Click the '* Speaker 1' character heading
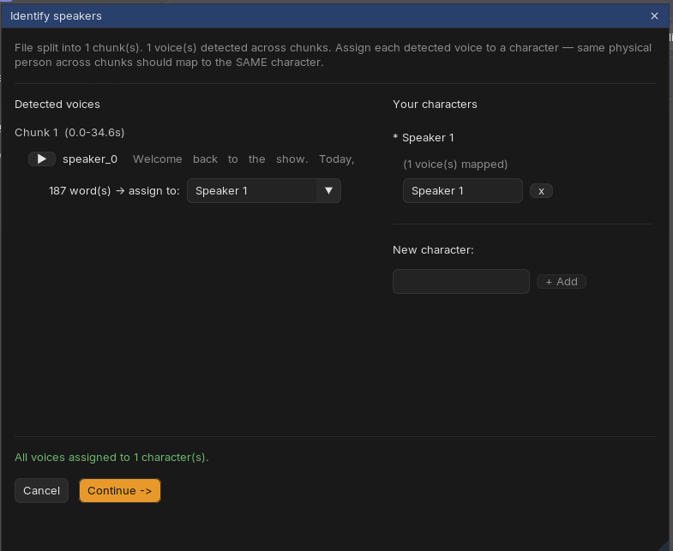Viewport: 673px width, 551px height. click(424, 138)
